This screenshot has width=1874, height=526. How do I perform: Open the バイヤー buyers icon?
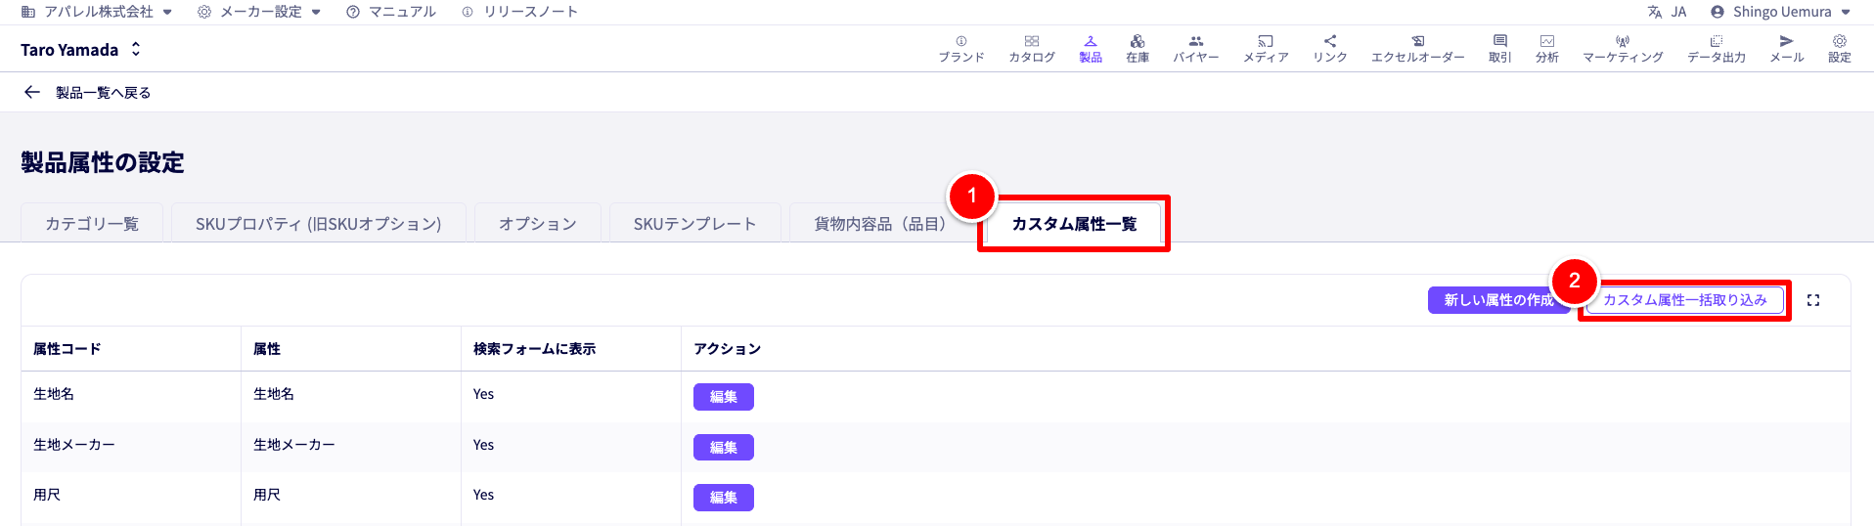tap(1195, 49)
